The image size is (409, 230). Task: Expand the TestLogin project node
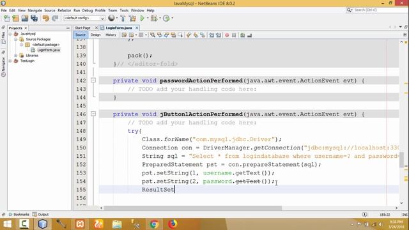coord(10,61)
